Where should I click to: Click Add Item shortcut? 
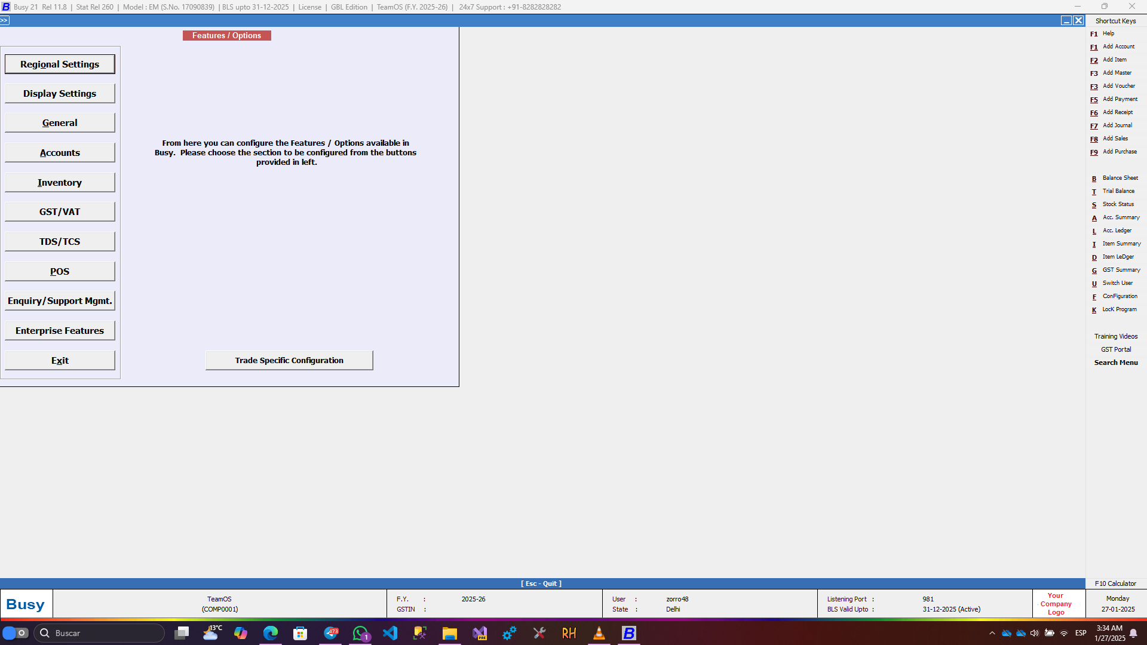tap(1108, 60)
